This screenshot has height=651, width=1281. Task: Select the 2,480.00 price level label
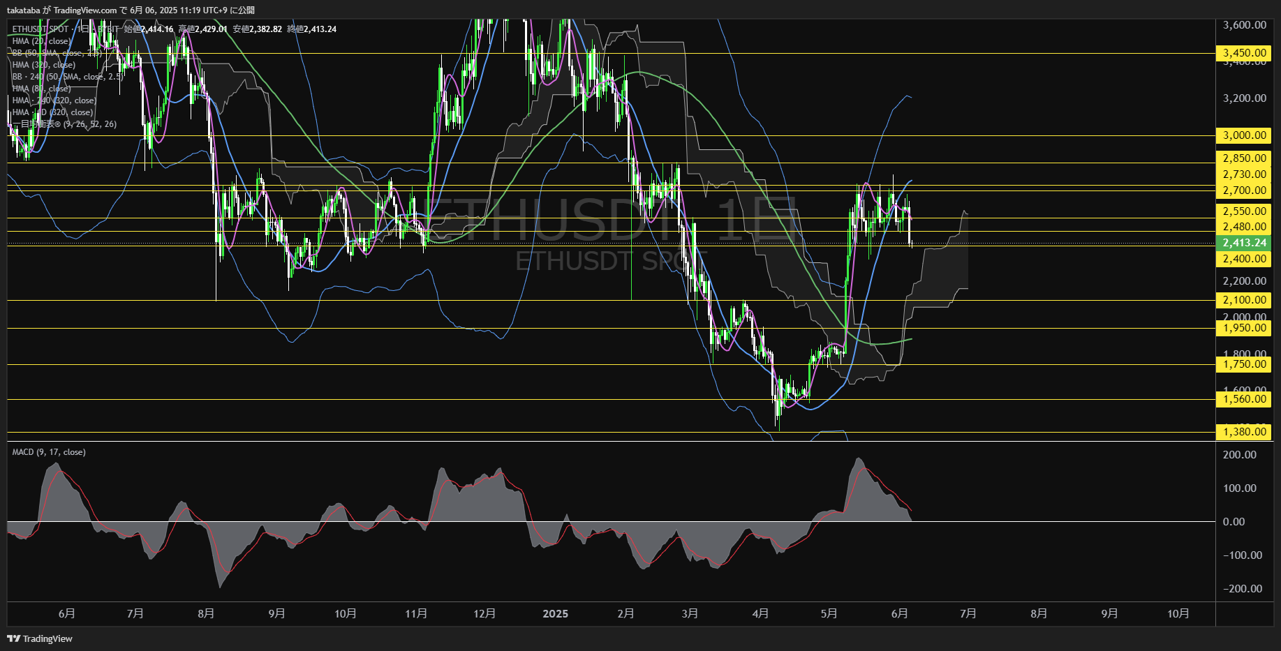pyautogui.click(x=1244, y=227)
